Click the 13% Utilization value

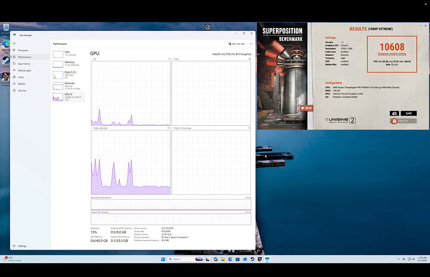(94, 232)
